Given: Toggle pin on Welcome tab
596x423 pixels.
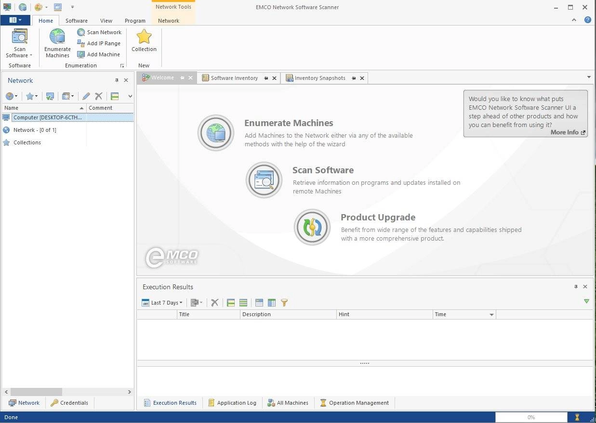Looking at the screenshot, I should [x=182, y=78].
